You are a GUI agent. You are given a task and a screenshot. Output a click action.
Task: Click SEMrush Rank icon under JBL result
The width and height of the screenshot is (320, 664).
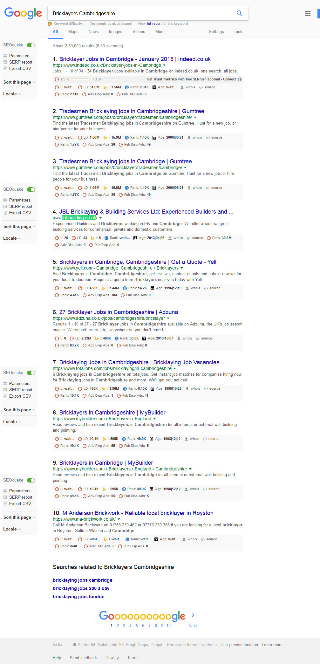pyautogui.click(x=209, y=238)
